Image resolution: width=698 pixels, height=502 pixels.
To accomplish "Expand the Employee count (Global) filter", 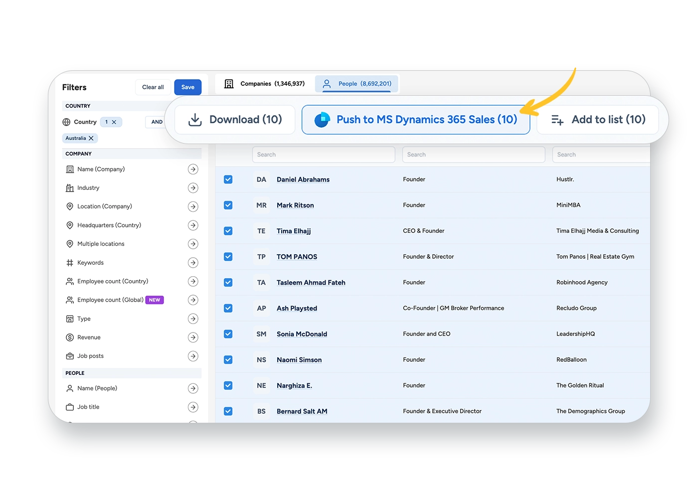I will (193, 300).
